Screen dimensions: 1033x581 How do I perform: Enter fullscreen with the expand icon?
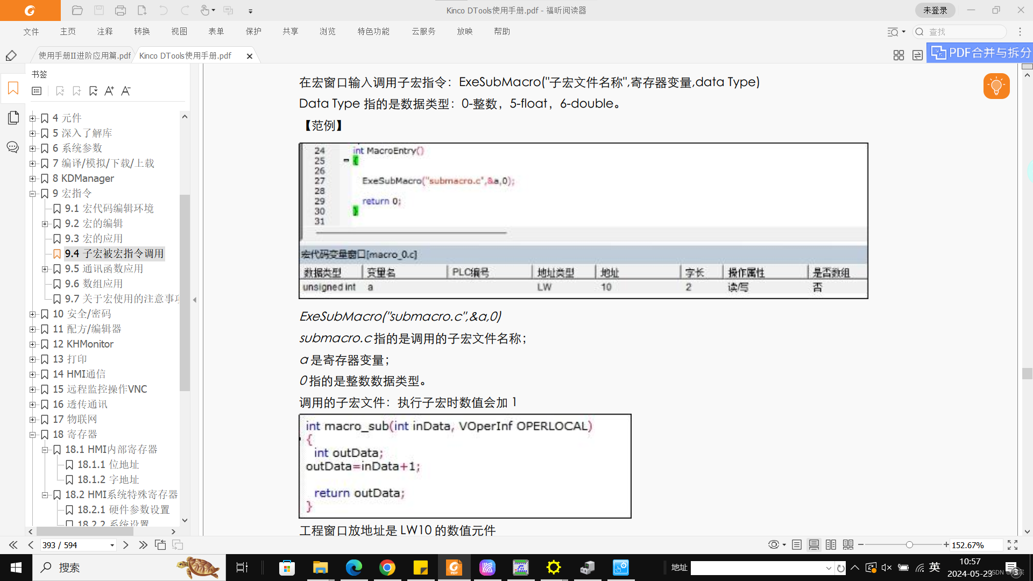point(1013,545)
